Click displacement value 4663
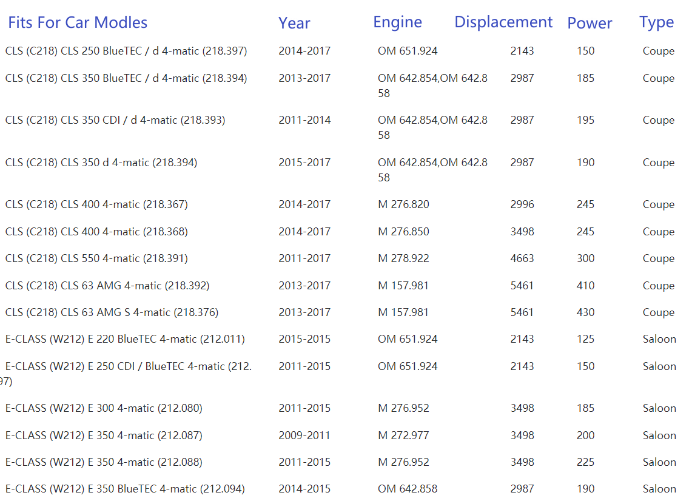Screen dimensions: 692x501 point(522,258)
